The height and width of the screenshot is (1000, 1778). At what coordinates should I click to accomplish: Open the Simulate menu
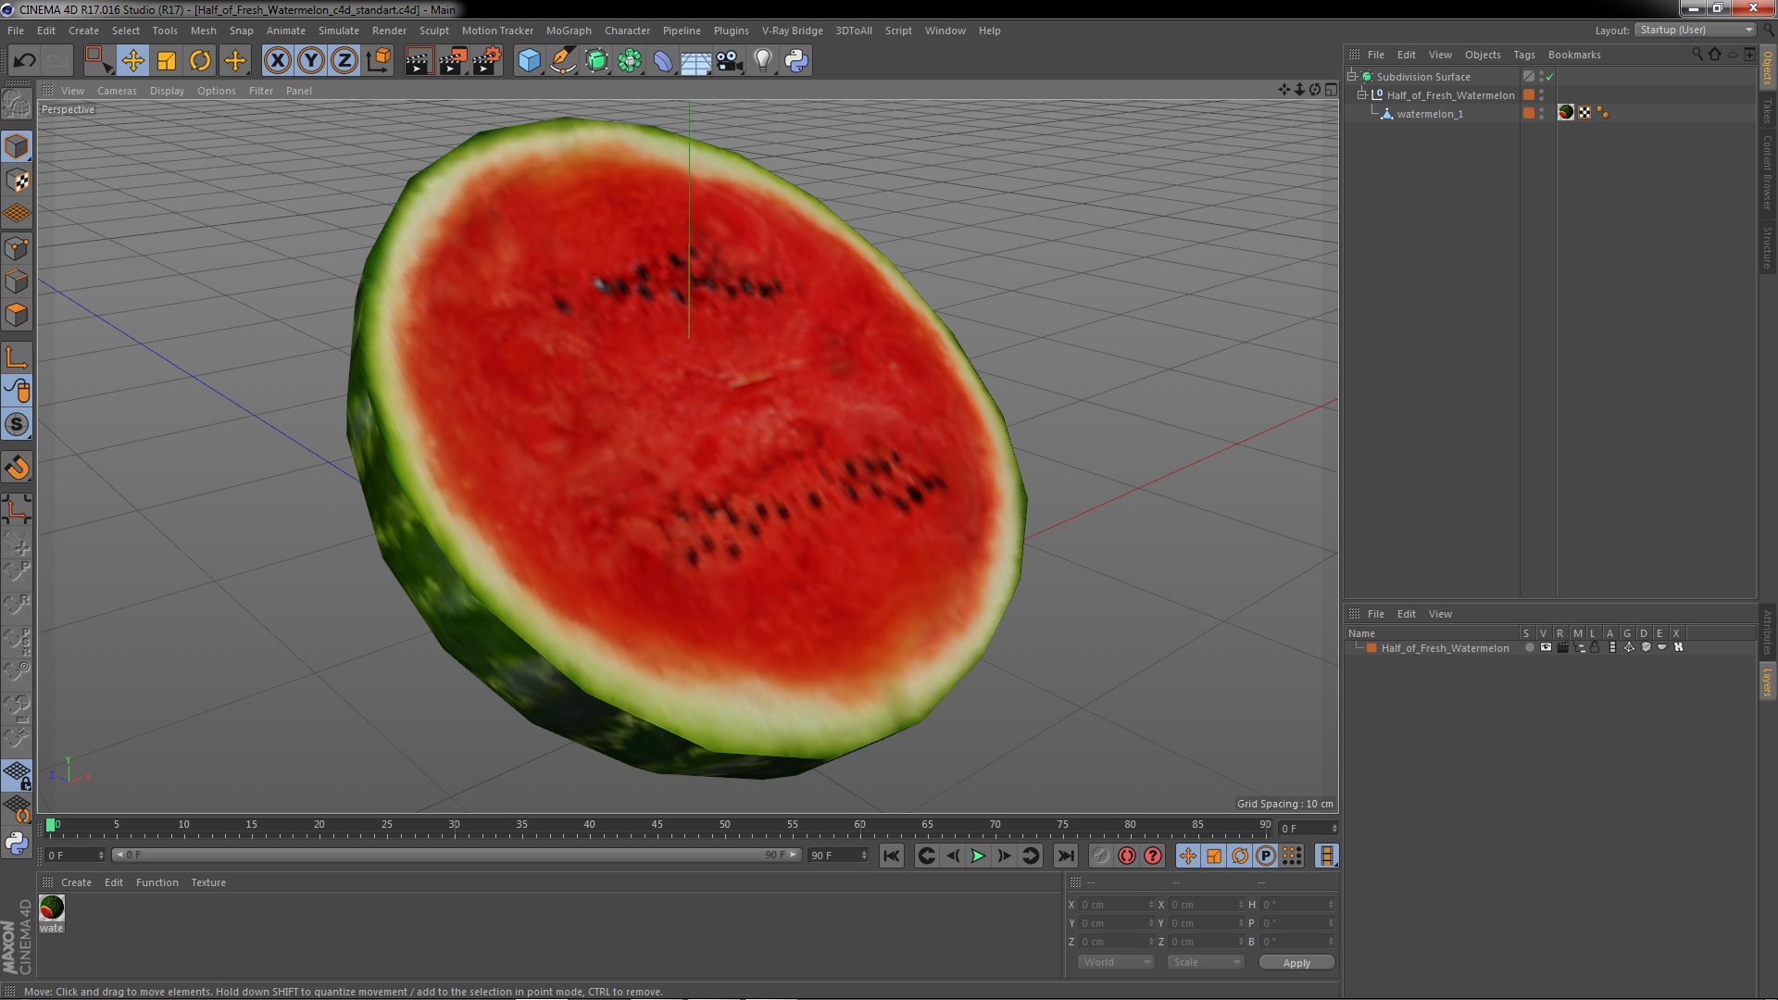pyautogui.click(x=338, y=31)
